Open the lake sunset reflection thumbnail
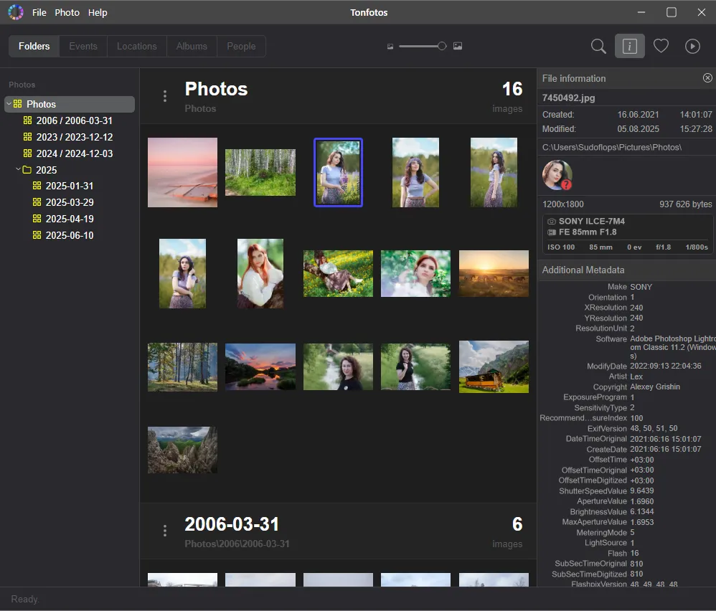 260,367
